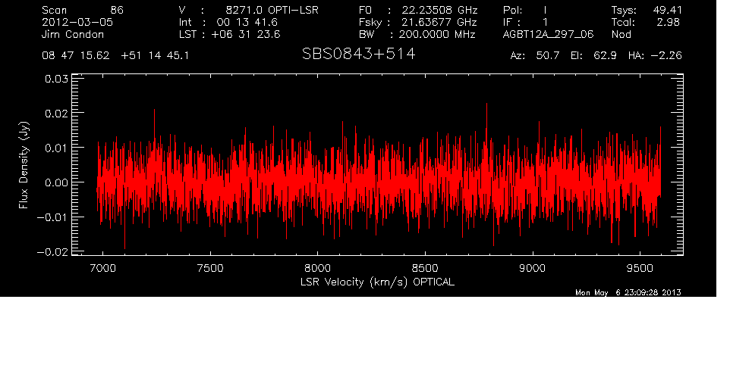Viewport: 730px width, 371px height.
Task: Select right ascension 08 47 15.62
Action: (x=75, y=56)
